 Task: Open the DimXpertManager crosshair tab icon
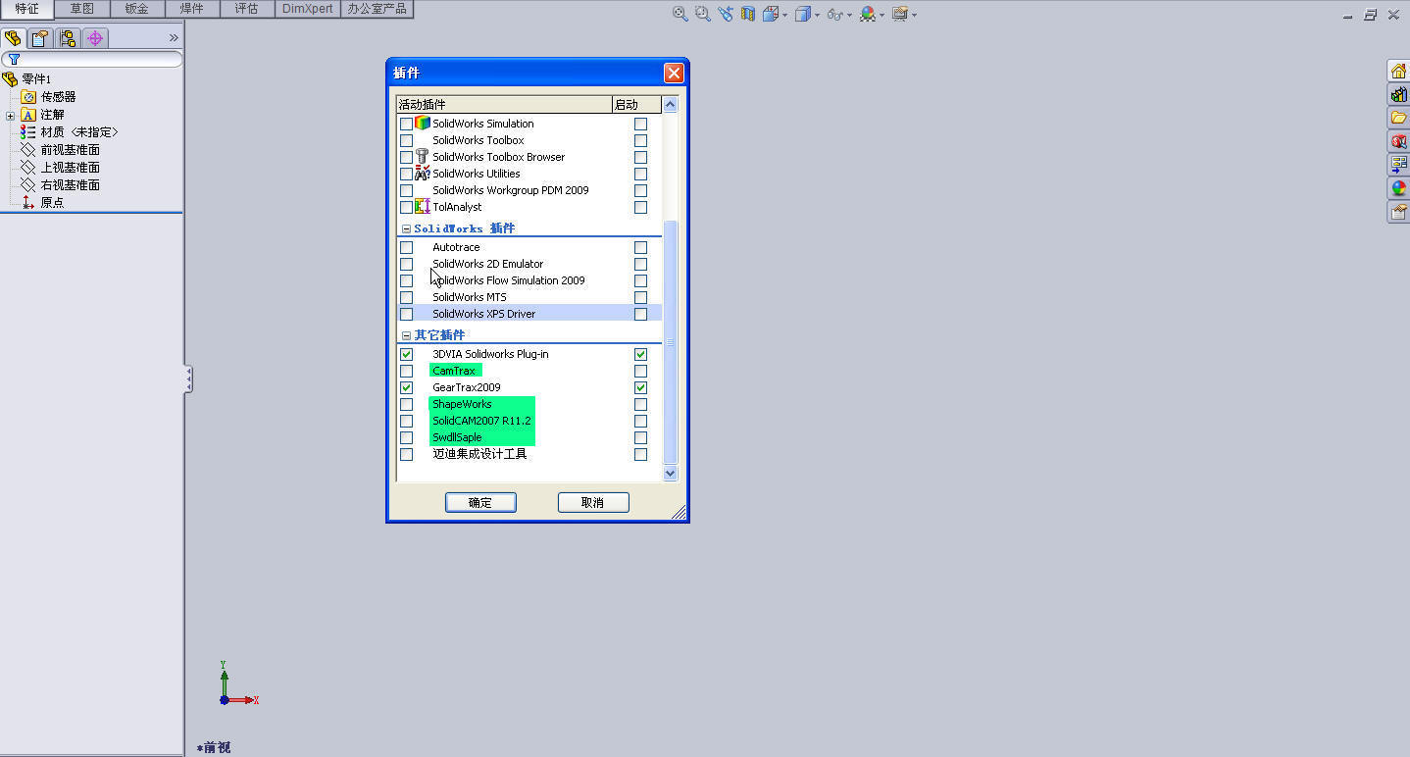pyautogui.click(x=95, y=38)
